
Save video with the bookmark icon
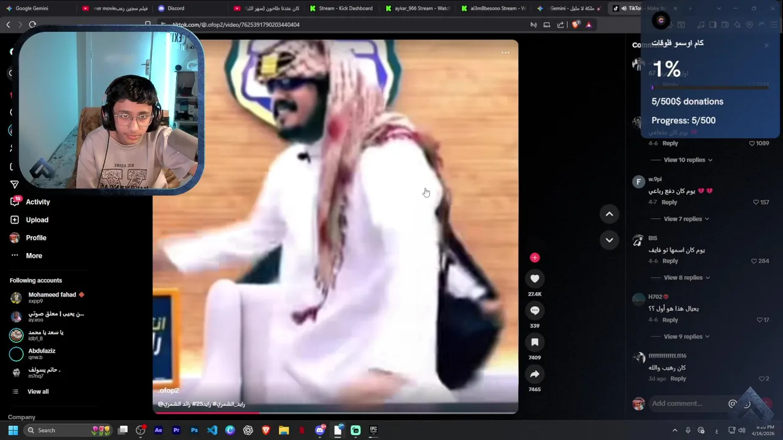[535, 342]
